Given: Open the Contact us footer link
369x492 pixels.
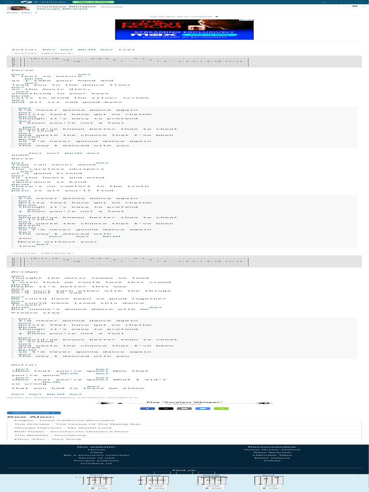Looking at the screenshot, I should [x=96, y=464].
